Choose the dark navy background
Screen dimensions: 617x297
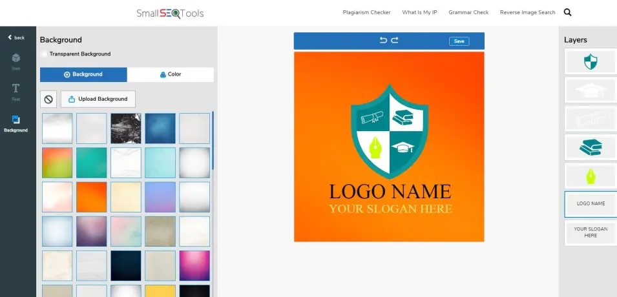point(126,265)
